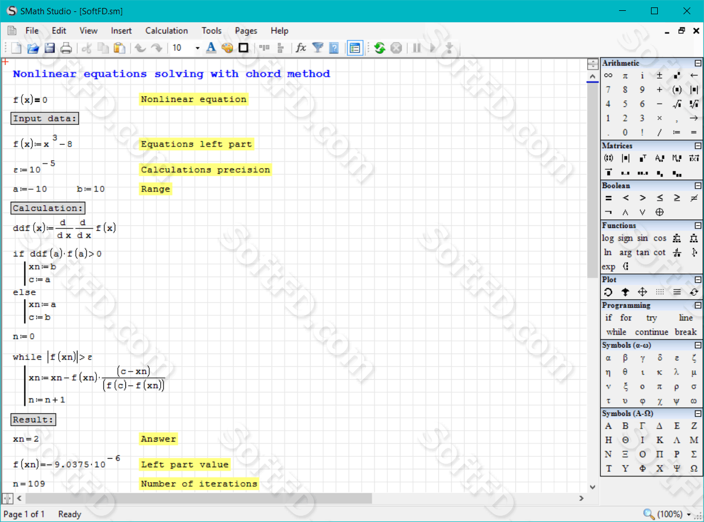Print the worksheet using the printer icon
The image size is (704, 522).
(x=66, y=48)
